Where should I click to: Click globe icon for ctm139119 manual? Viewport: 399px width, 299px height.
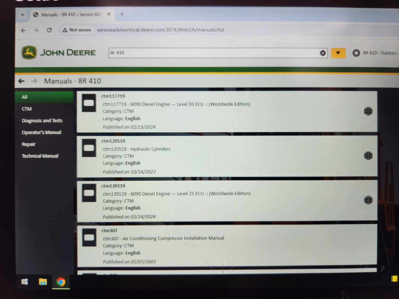(368, 200)
